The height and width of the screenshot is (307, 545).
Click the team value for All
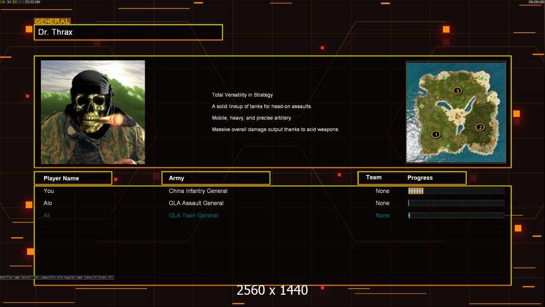coord(382,215)
